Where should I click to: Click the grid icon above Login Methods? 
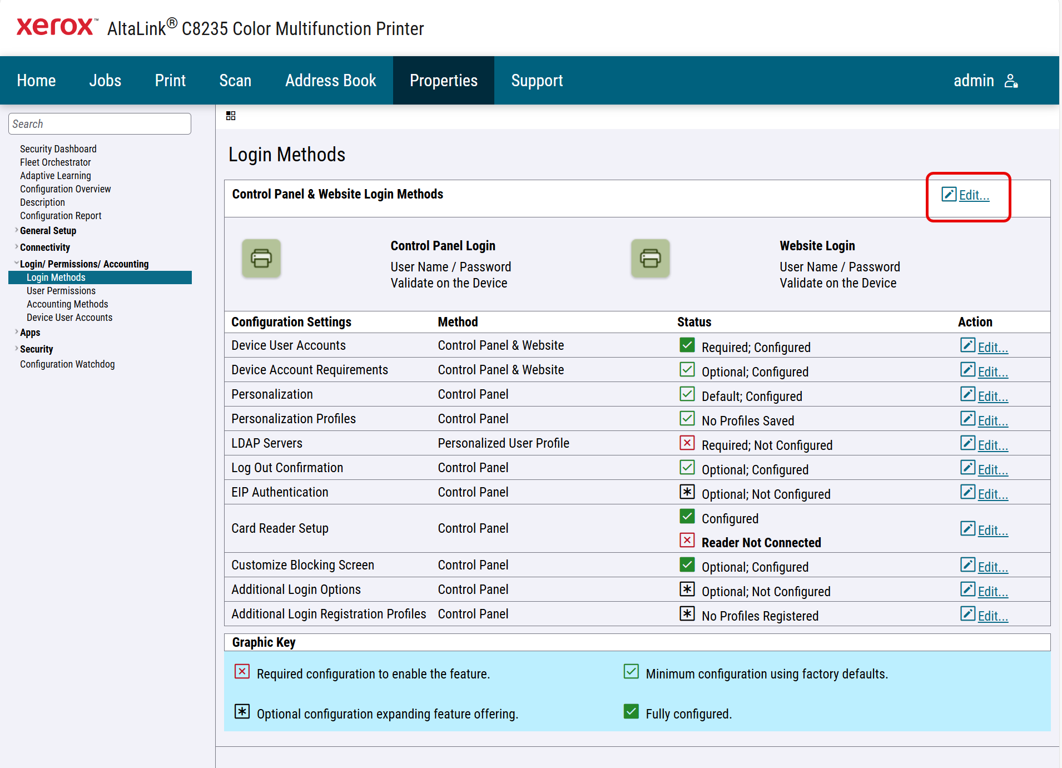tap(231, 116)
